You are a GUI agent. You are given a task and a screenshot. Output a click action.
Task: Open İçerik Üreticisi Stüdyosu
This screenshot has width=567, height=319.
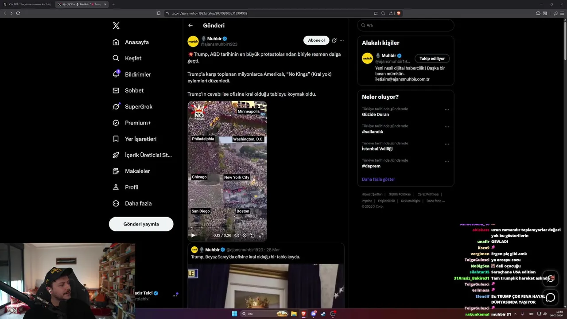pyautogui.click(x=142, y=155)
